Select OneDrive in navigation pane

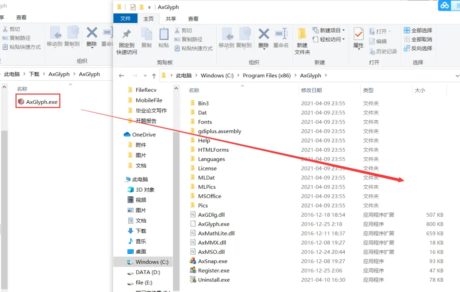(x=140, y=134)
